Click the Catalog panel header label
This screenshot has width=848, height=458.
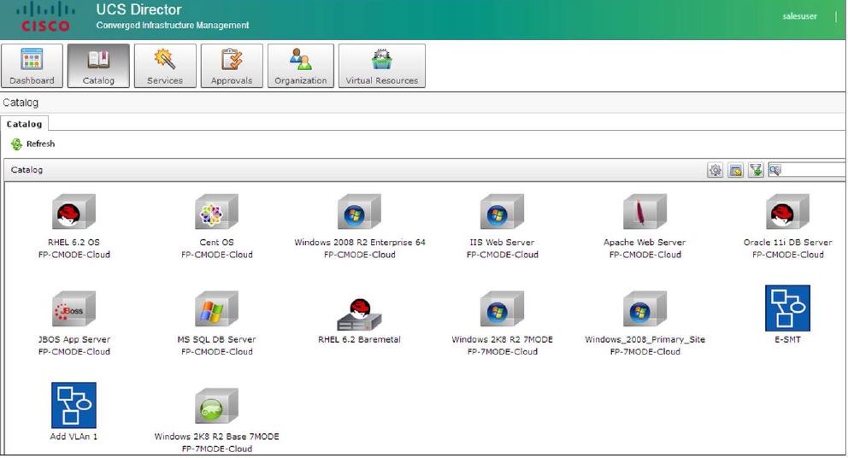click(26, 170)
